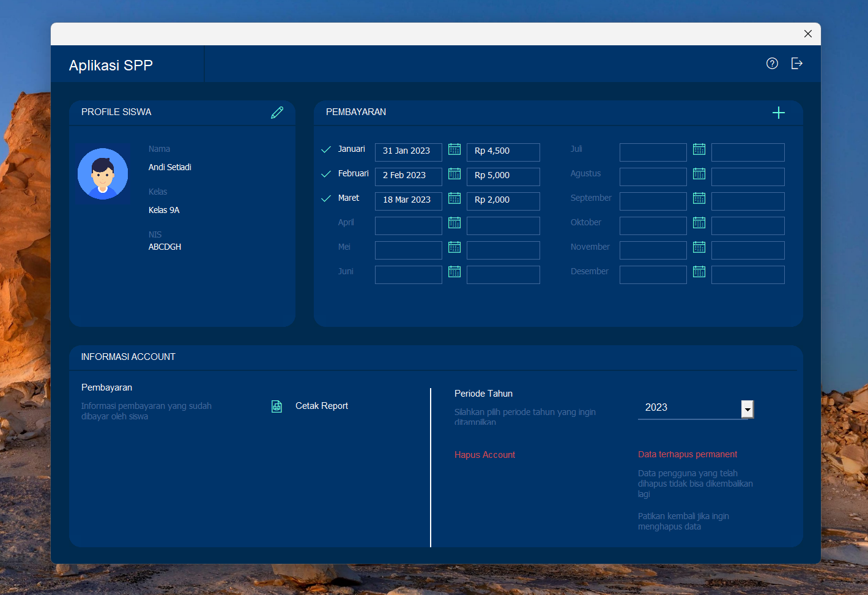868x595 pixels.
Task: Open the help question mark icon
Action: tap(772, 64)
